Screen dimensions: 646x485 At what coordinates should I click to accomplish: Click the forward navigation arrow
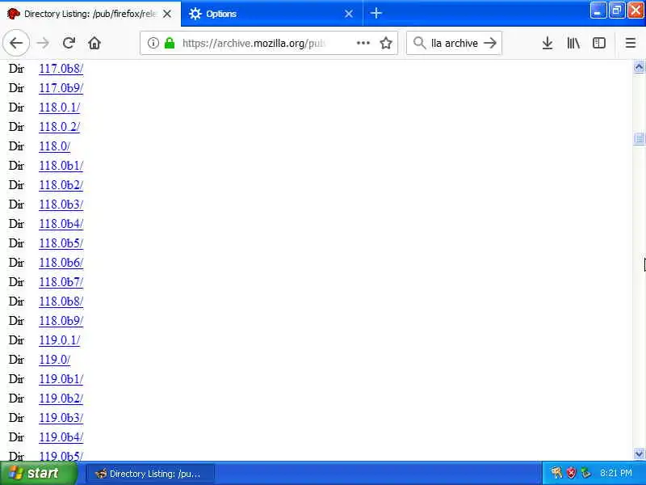43,43
